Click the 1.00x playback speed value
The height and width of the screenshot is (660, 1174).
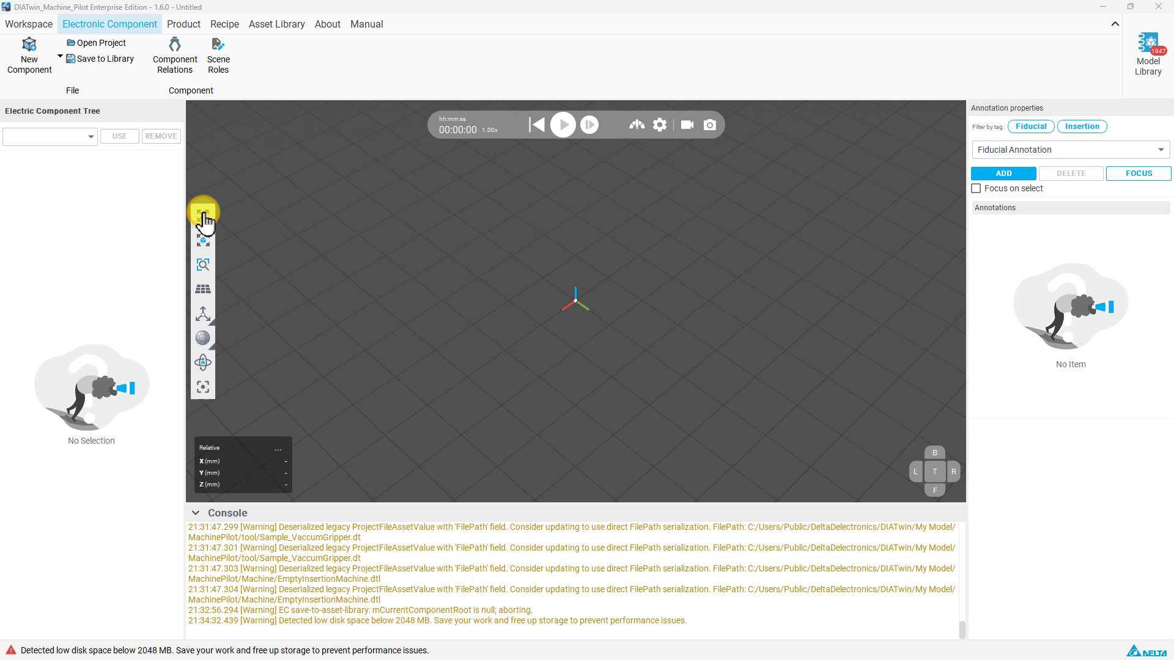pos(489,130)
